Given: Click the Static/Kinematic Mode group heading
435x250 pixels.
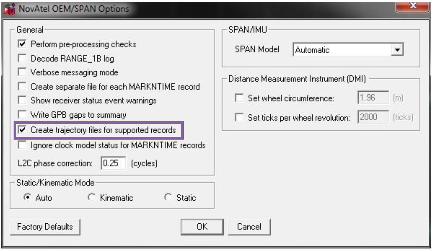Looking at the screenshot, I should tap(55, 183).
